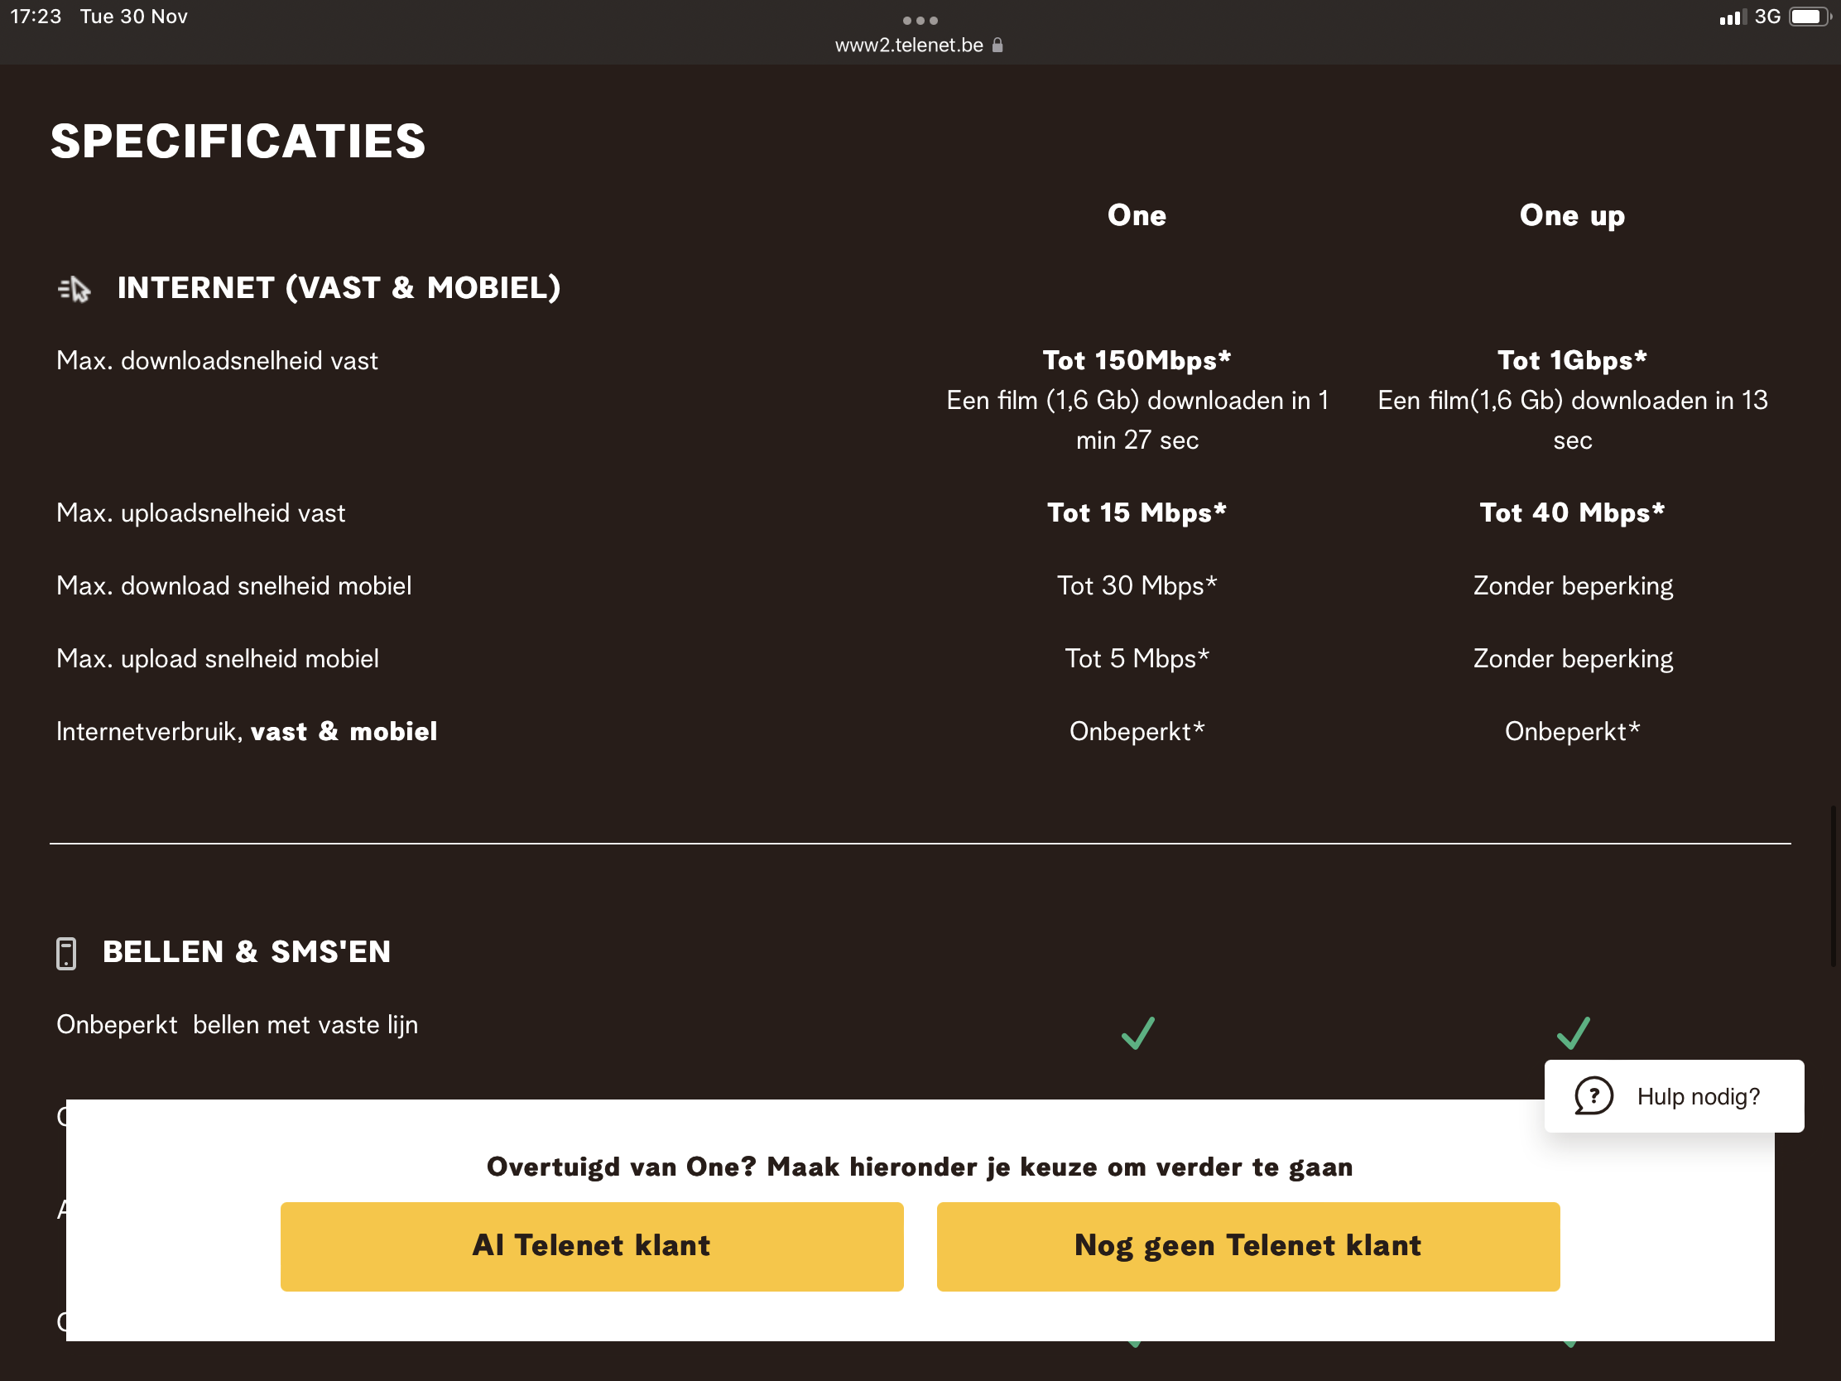Select the One column header
1841x1381 pixels.
(1136, 215)
